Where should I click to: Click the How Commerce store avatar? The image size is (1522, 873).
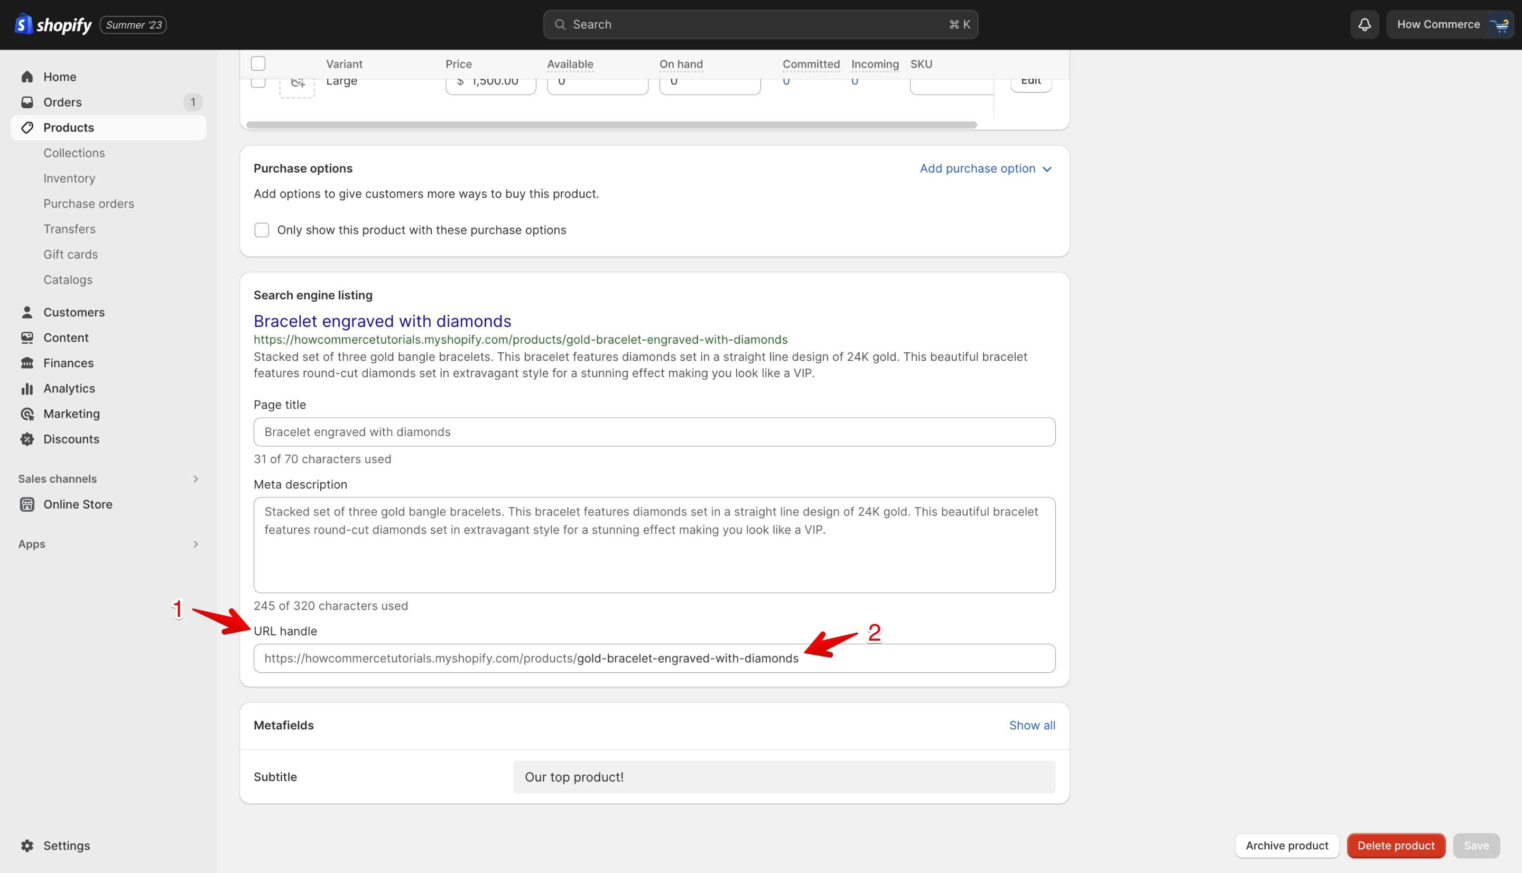click(x=1500, y=25)
